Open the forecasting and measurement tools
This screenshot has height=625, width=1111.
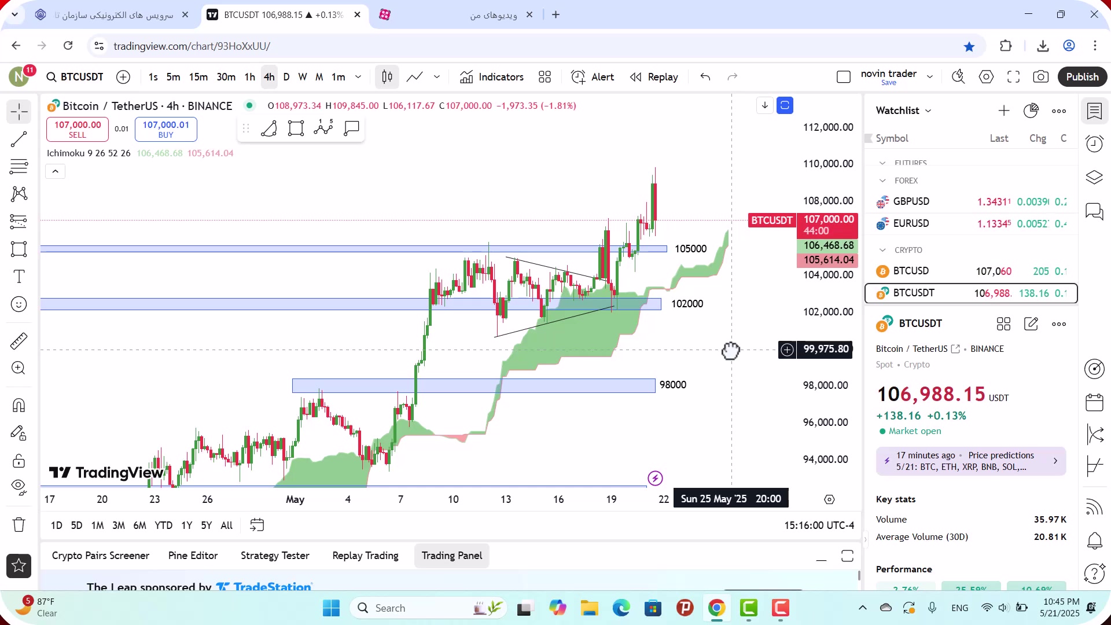(x=19, y=222)
